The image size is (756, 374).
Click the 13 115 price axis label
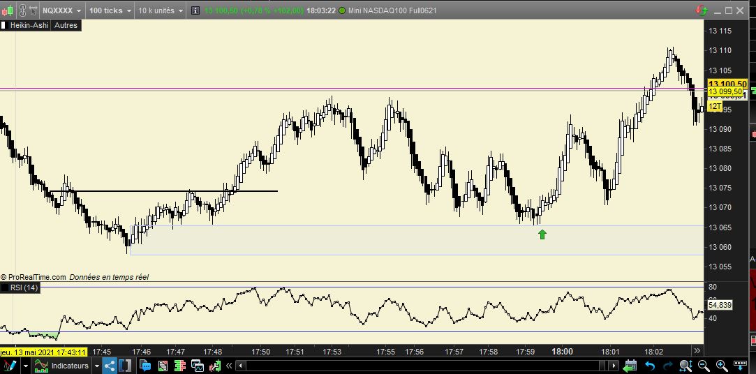(x=720, y=31)
